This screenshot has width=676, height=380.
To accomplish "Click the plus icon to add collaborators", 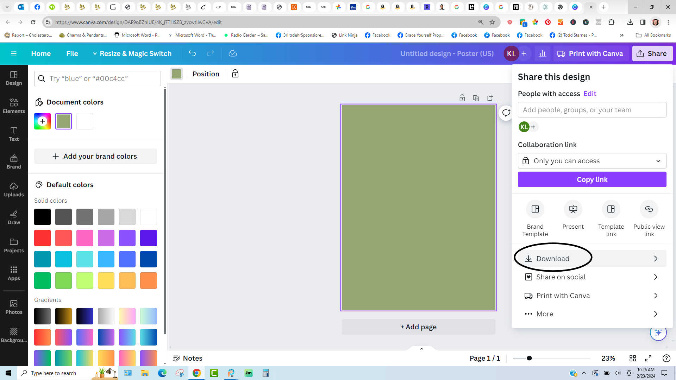I will click(524, 53).
